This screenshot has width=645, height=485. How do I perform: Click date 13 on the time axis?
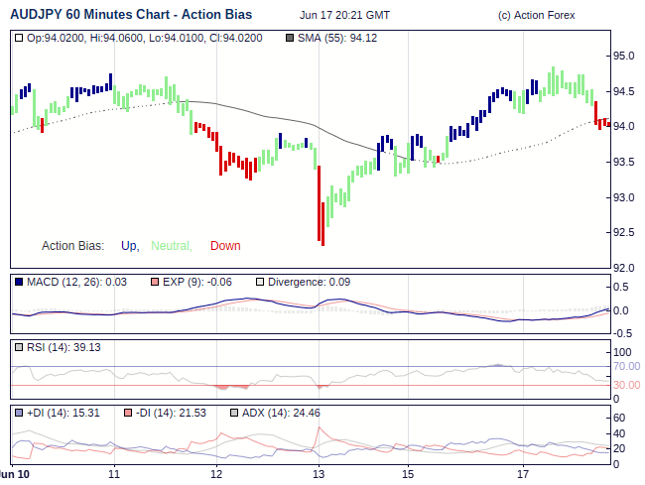tap(319, 475)
